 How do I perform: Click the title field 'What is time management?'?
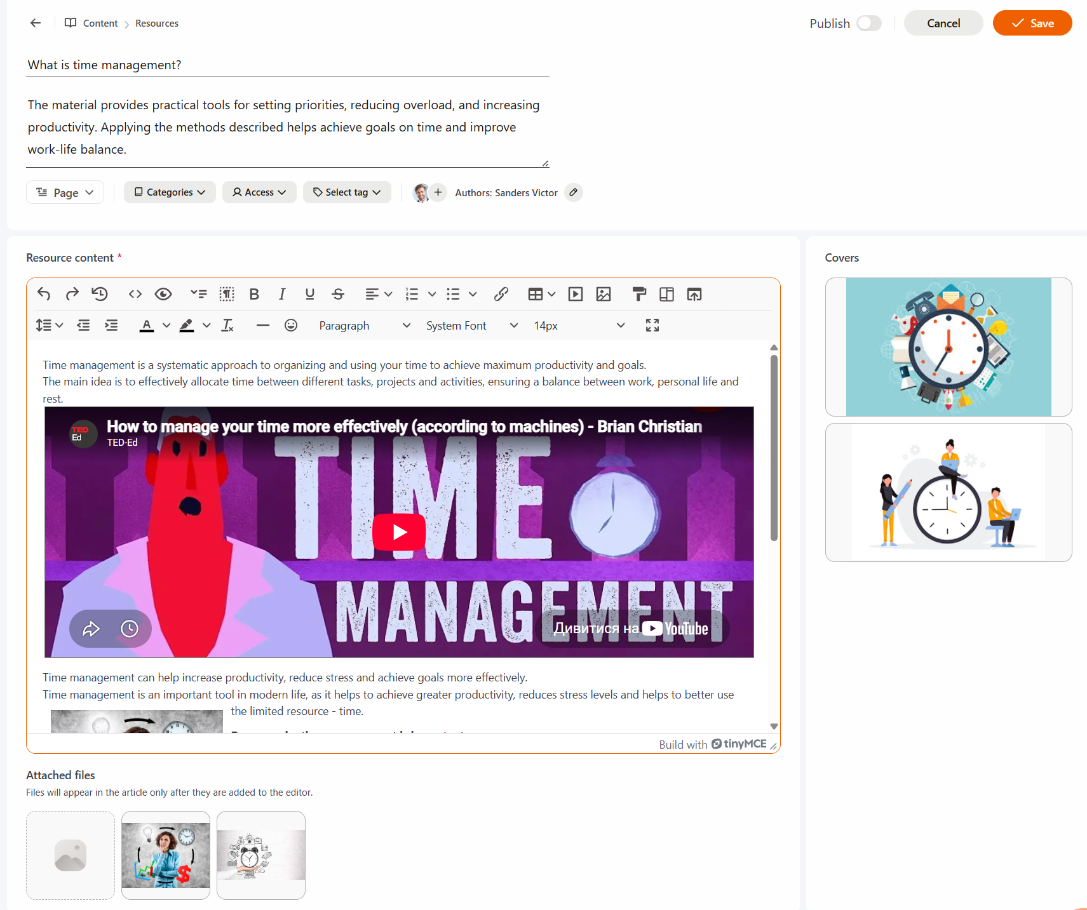pyautogui.click(x=288, y=65)
